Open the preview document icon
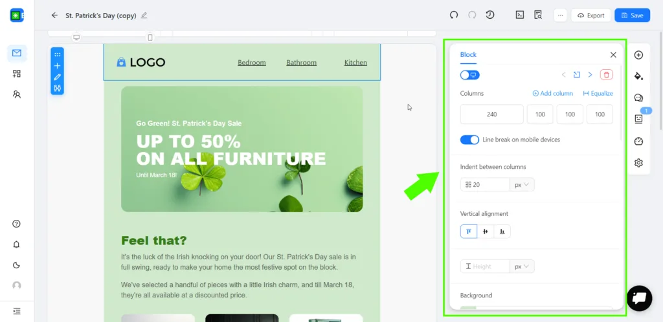This screenshot has height=322, width=663. click(x=538, y=15)
